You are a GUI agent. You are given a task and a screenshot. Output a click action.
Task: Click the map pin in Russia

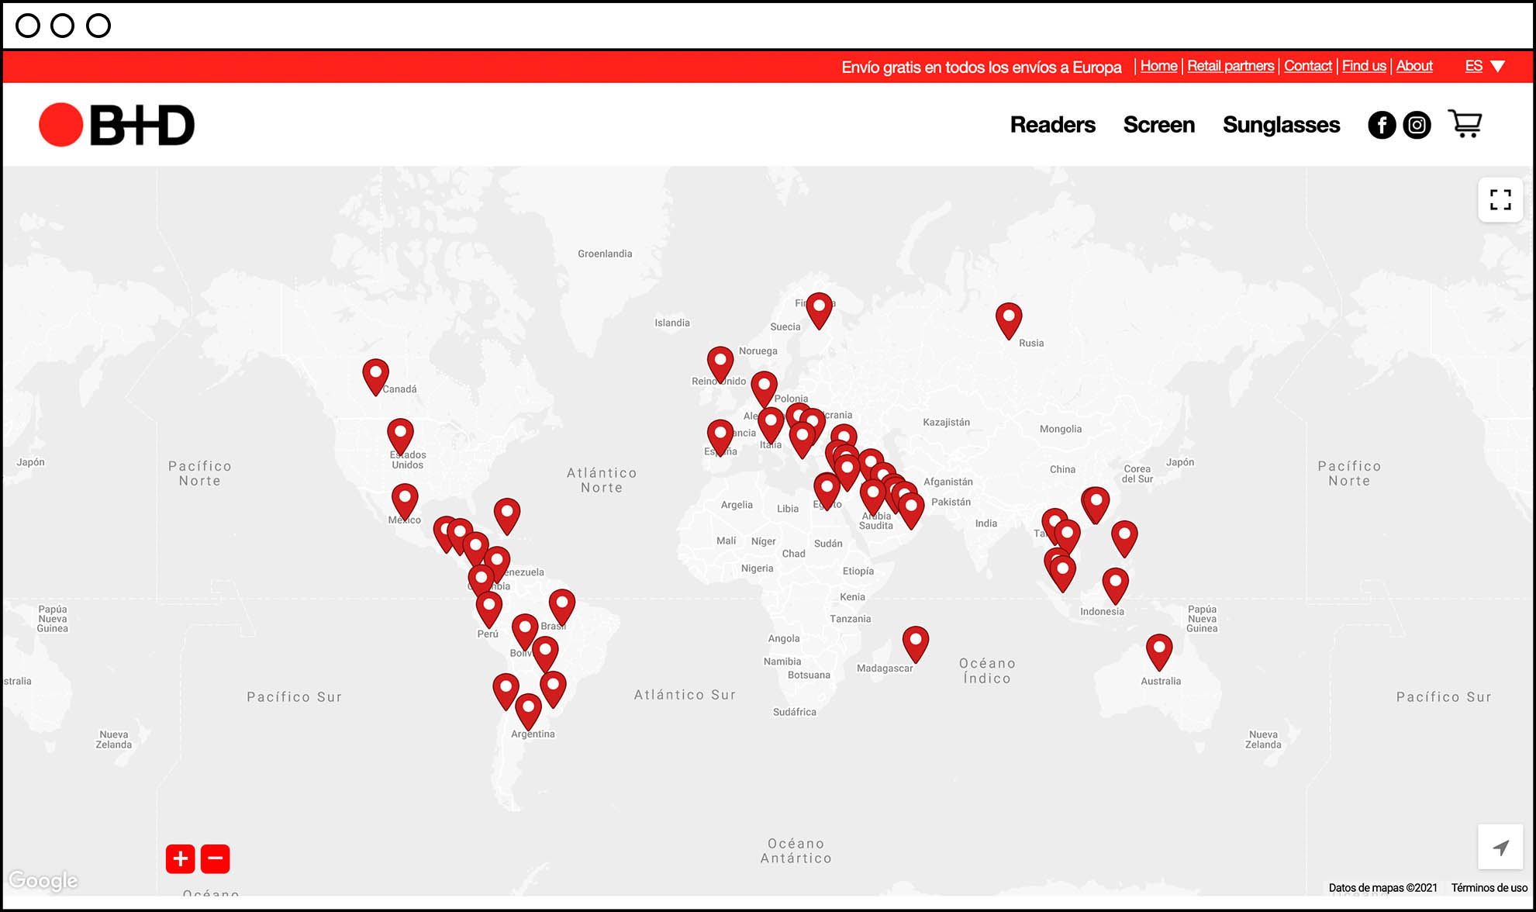[1009, 319]
